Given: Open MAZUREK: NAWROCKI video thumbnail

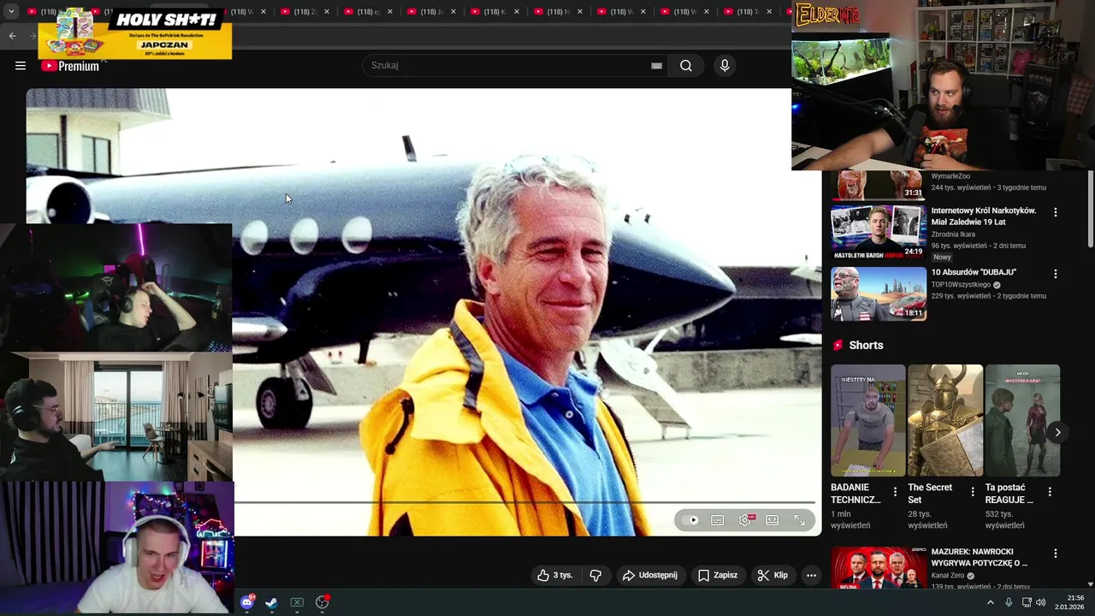Looking at the screenshot, I should click(x=879, y=567).
